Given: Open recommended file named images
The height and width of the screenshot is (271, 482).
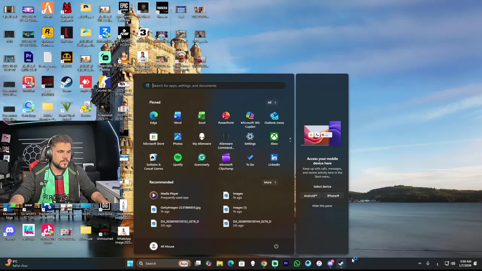Looking at the screenshot, I should pos(254,195).
